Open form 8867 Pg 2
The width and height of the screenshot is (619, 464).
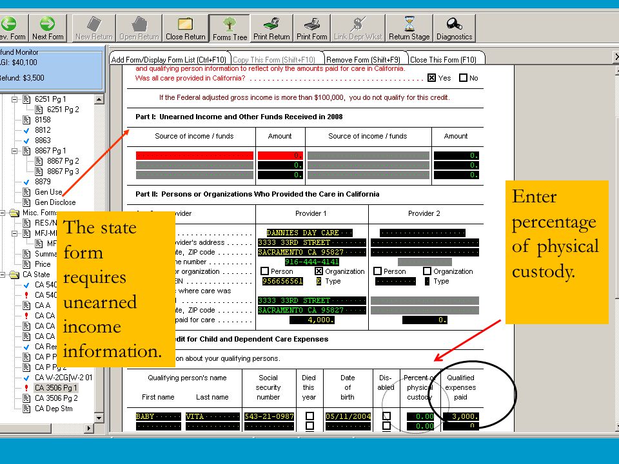click(x=63, y=161)
